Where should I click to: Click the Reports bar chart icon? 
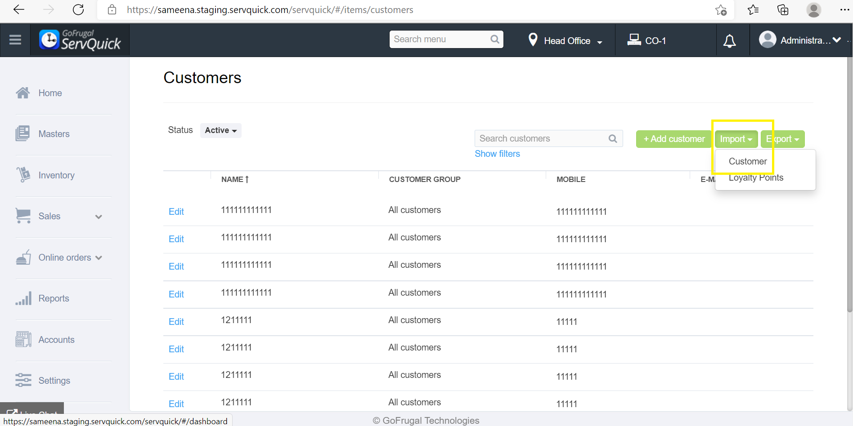(x=23, y=298)
